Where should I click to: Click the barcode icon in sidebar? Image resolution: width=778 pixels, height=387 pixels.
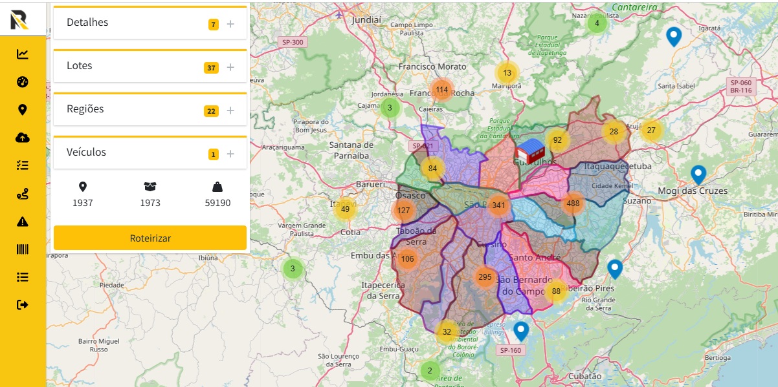tap(23, 249)
